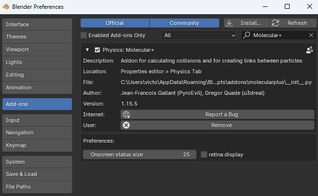Screen dimensions: 318x196
Task: Click the Blender logo in title bar
Action: click(x=6, y=7)
